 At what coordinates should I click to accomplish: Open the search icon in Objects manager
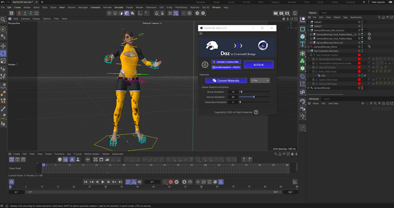[x=379, y=17]
